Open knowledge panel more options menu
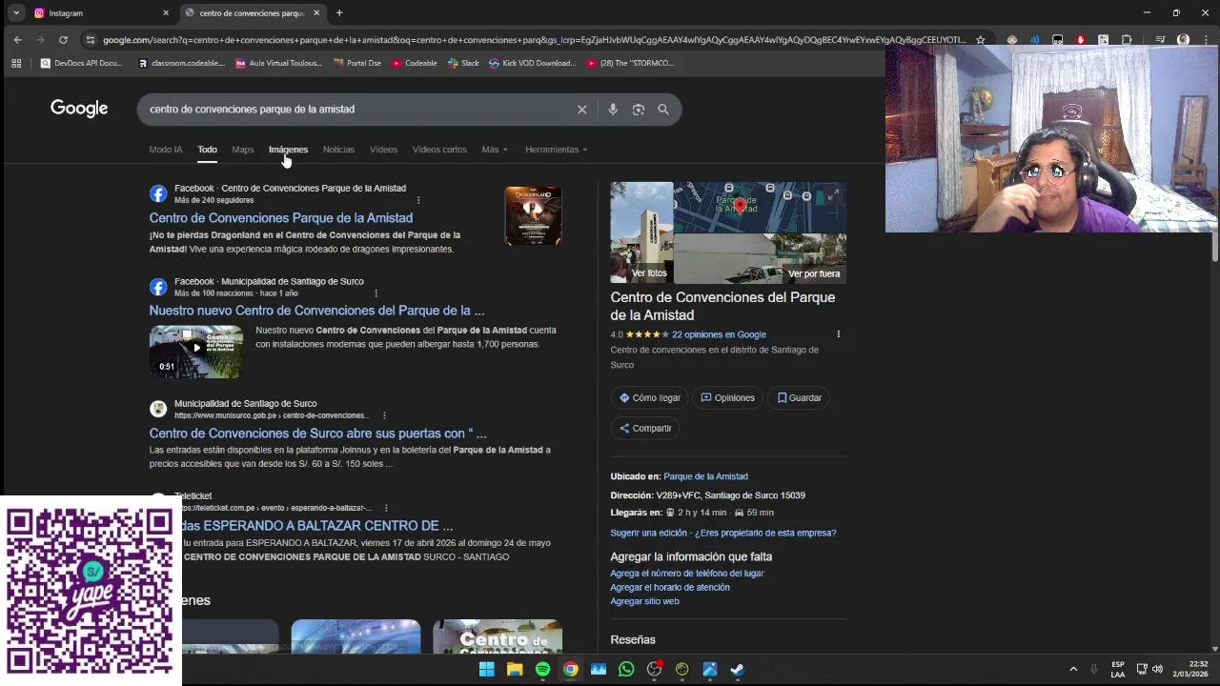Viewport: 1220px width, 686px height. tap(839, 334)
